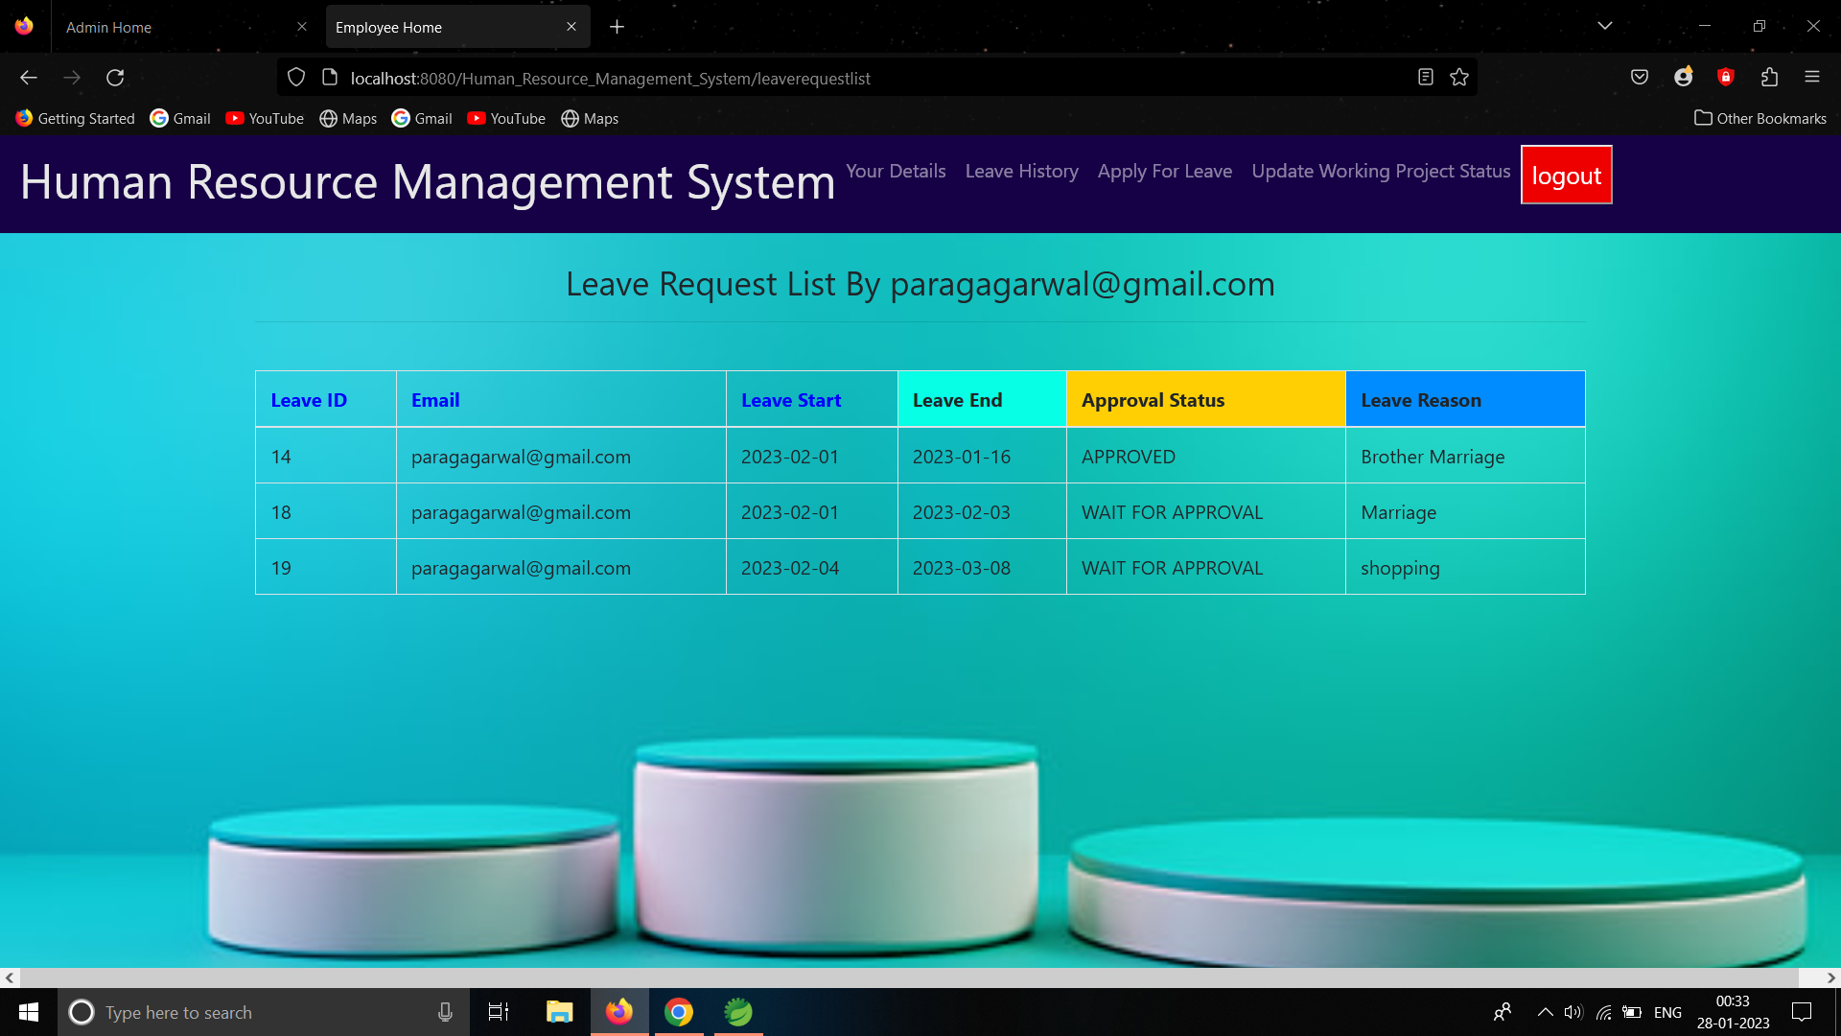Image resolution: width=1841 pixels, height=1036 pixels.
Task: Expand the list all tabs chevron
Action: pos(1605,26)
